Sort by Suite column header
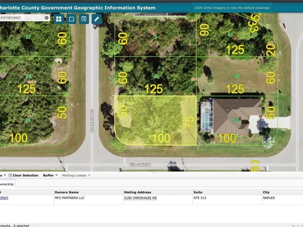This screenshot has width=303, height=227. [x=198, y=192]
